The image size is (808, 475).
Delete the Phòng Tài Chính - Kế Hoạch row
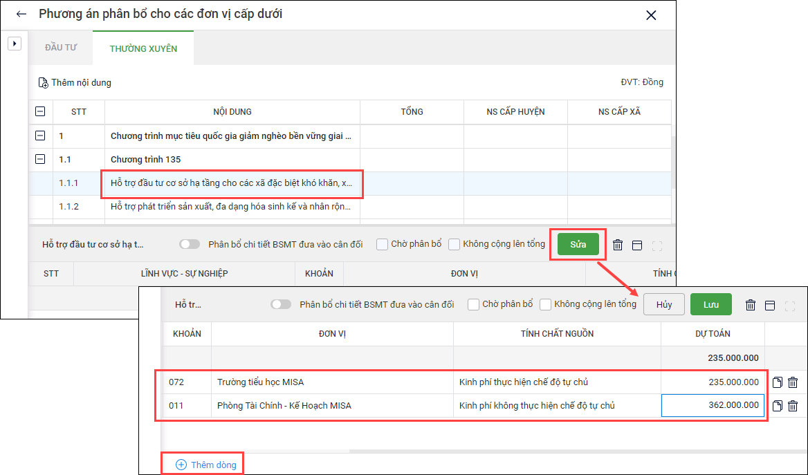(793, 406)
